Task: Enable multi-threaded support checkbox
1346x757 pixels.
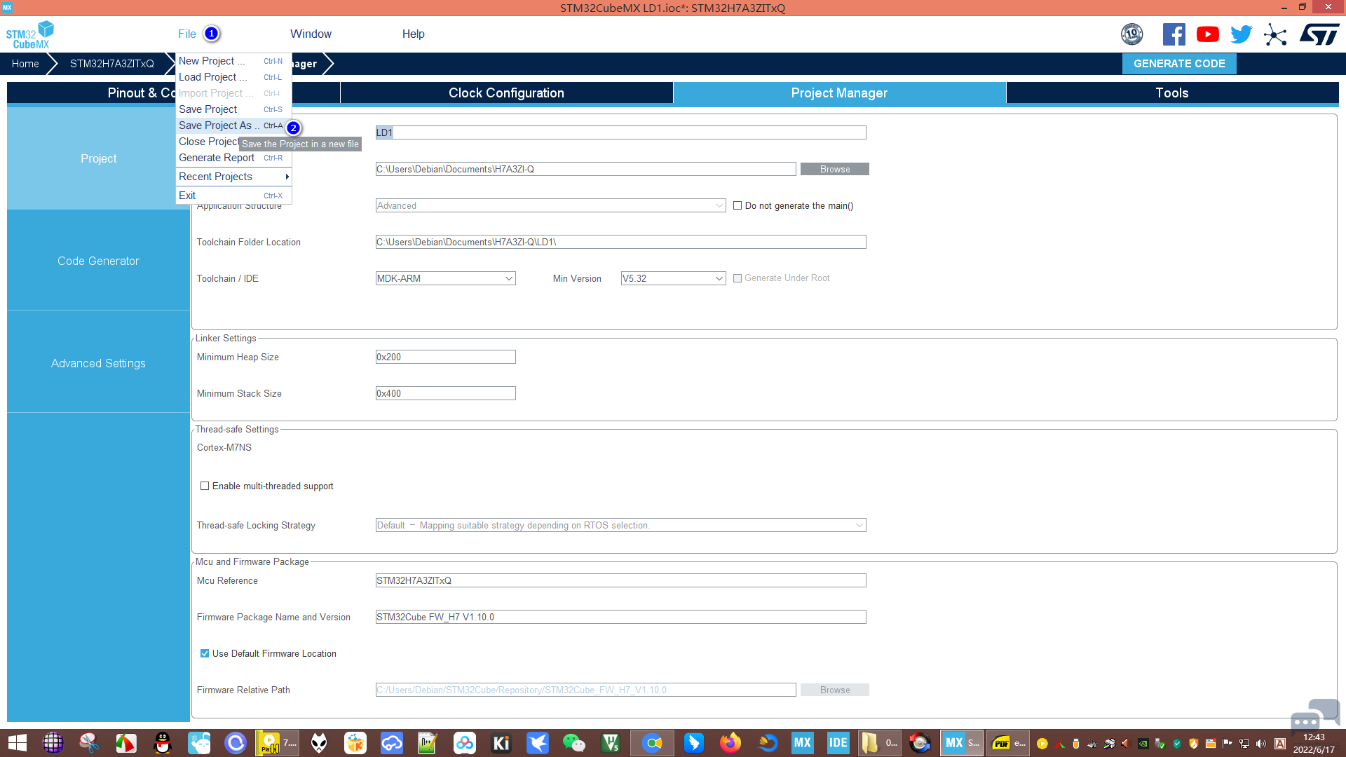Action: tap(205, 486)
